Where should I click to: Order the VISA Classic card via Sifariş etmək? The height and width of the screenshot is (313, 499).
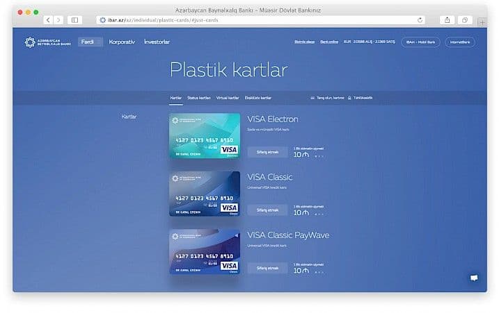coord(267,210)
